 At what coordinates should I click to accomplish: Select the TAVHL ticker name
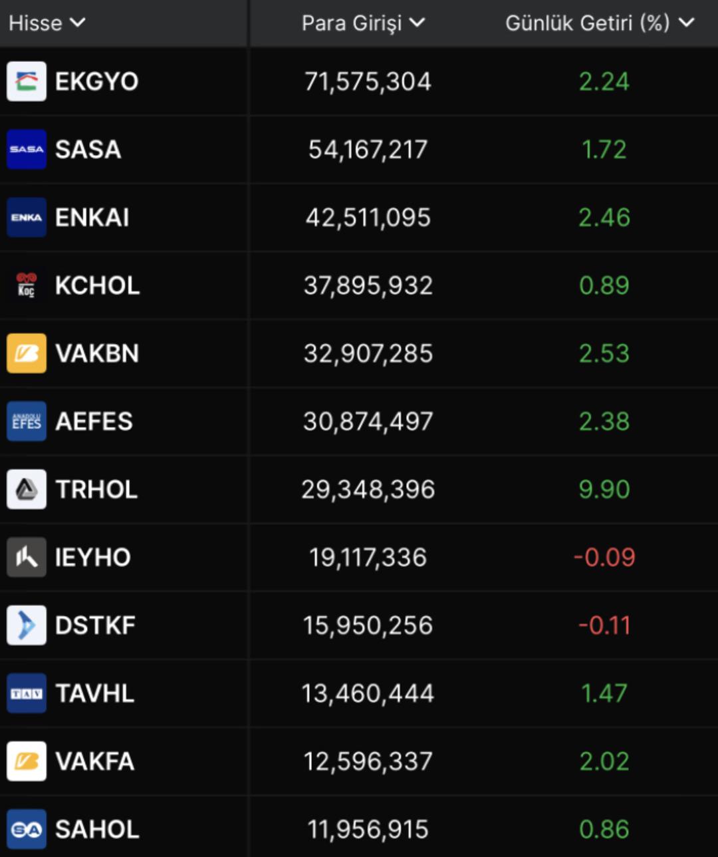click(94, 693)
